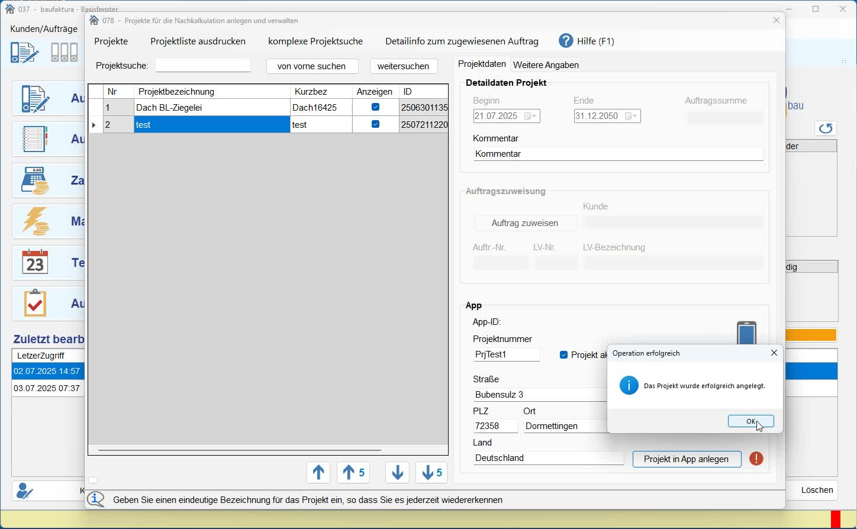
Task: Click the PLZ field 72358
Action: [x=495, y=426]
